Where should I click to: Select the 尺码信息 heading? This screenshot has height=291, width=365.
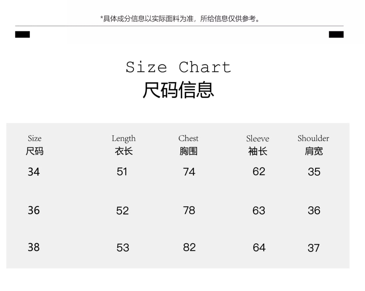178,90
